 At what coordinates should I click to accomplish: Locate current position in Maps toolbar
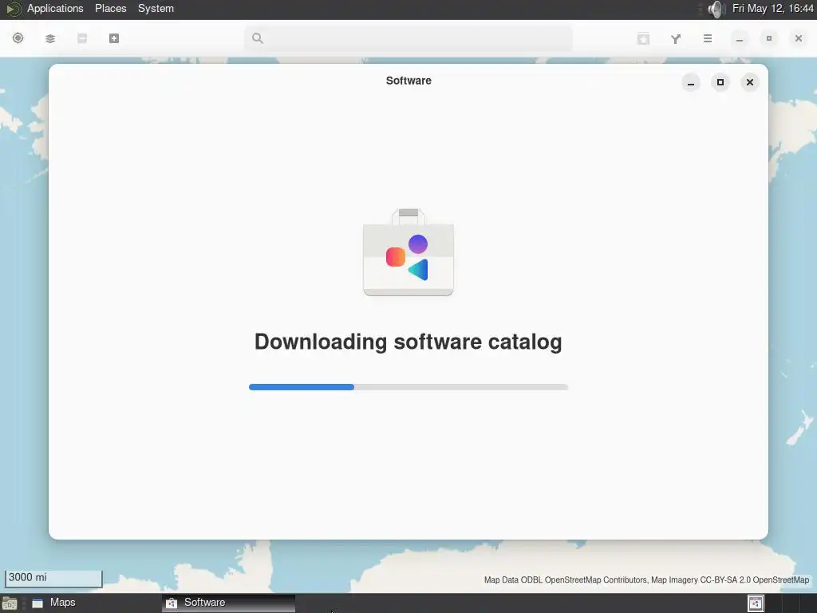coord(18,38)
